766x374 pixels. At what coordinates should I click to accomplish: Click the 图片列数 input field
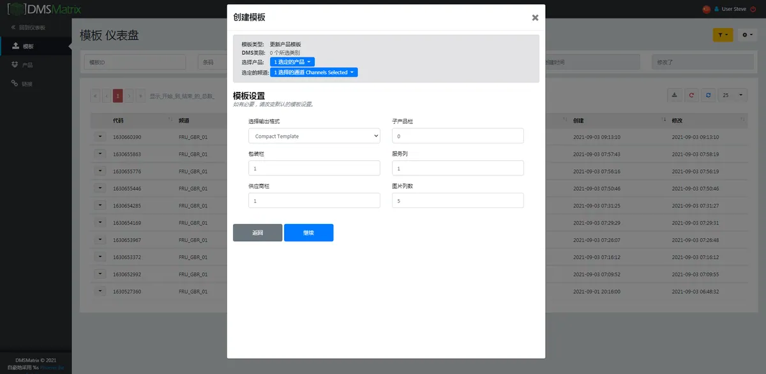[458, 200]
